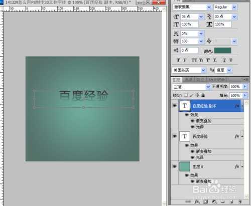Create a new layer group
The image size is (251, 206).
point(222,202)
